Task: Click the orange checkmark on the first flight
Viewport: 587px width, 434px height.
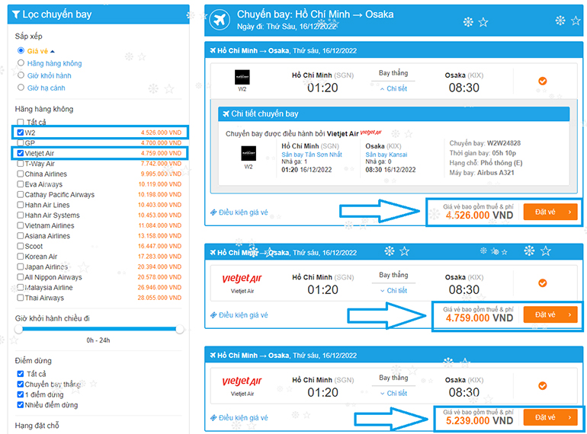Action: (542, 81)
